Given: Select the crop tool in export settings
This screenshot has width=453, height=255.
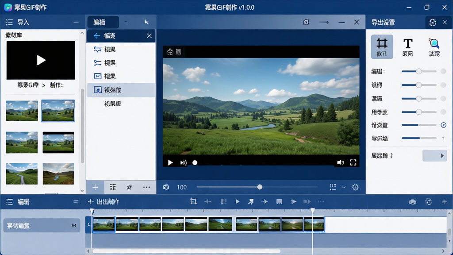Looking at the screenshot, I should (382, 47).
